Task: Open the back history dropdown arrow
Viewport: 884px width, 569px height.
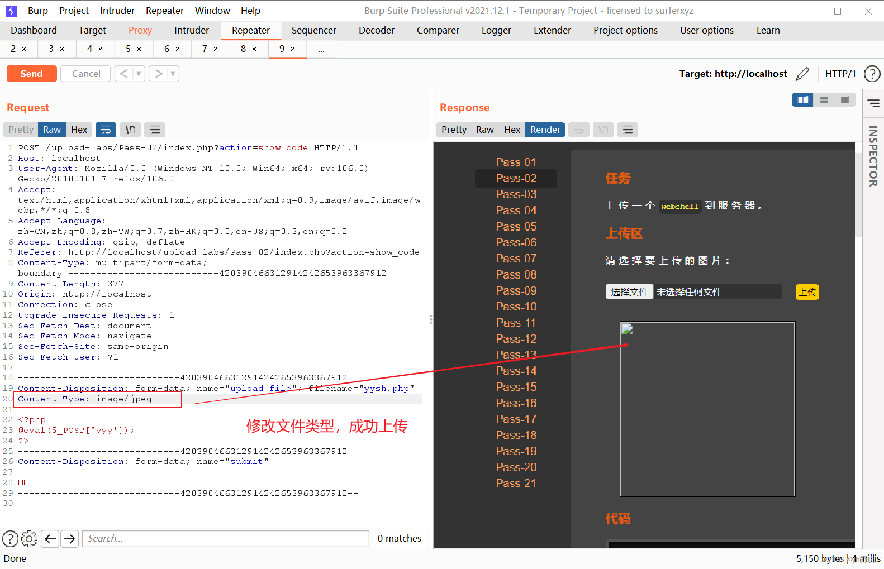Action: [x=139, y=74]
